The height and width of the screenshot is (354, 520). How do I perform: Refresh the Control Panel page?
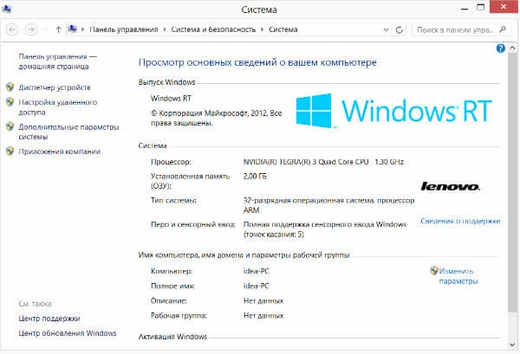400,29
